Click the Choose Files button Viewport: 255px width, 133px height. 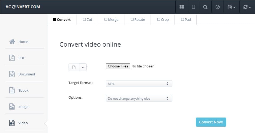click(118, 66)
